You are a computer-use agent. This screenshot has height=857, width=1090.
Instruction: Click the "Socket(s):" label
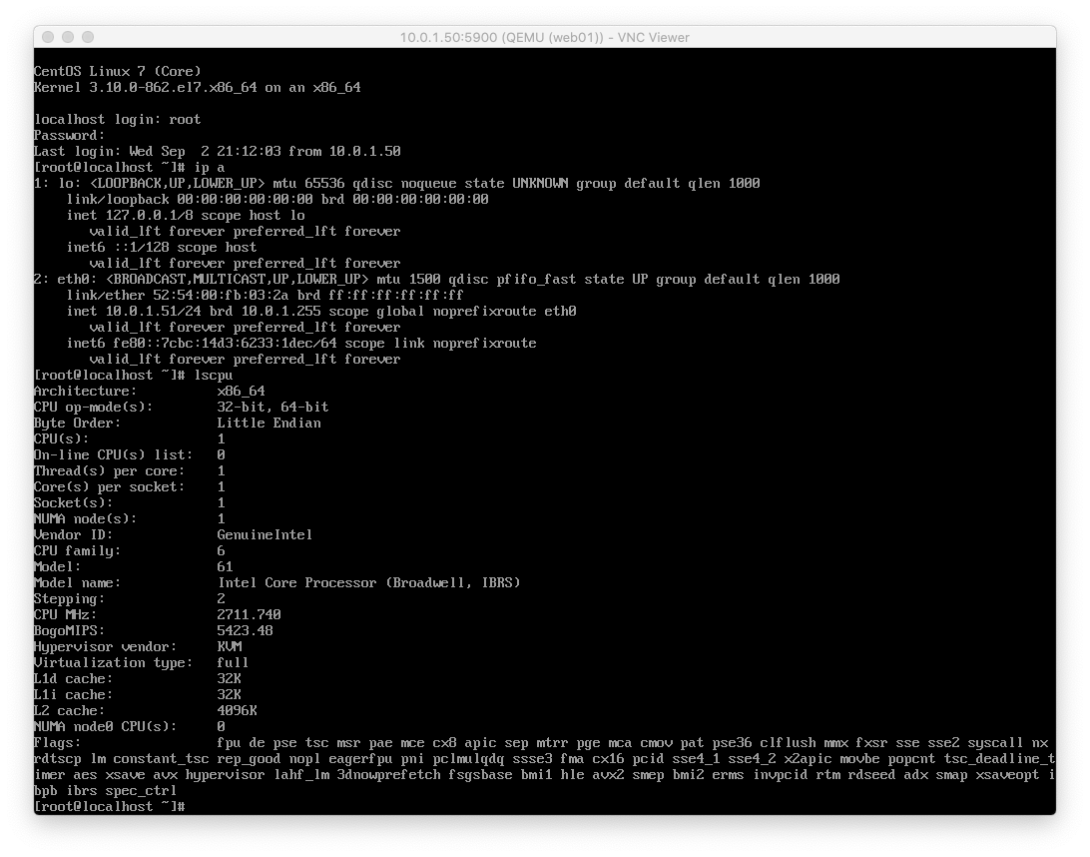pos(73,503)
